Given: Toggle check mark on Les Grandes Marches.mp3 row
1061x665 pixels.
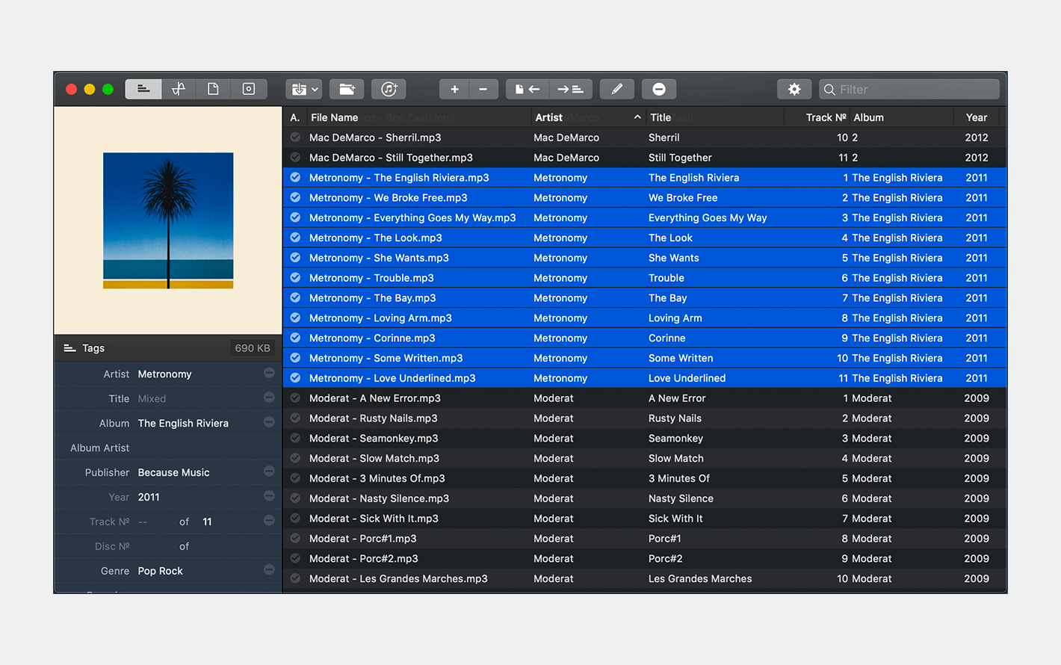Looking at the screenshot, I should [x=295, y=578].
